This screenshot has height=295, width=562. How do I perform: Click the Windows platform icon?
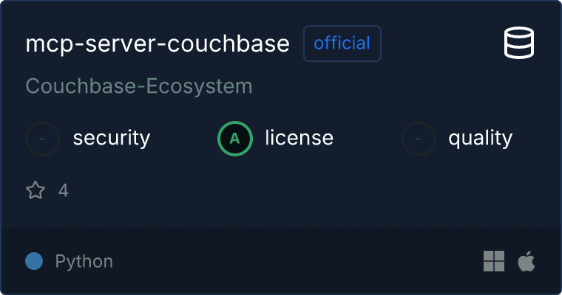(x=494, y=261)
